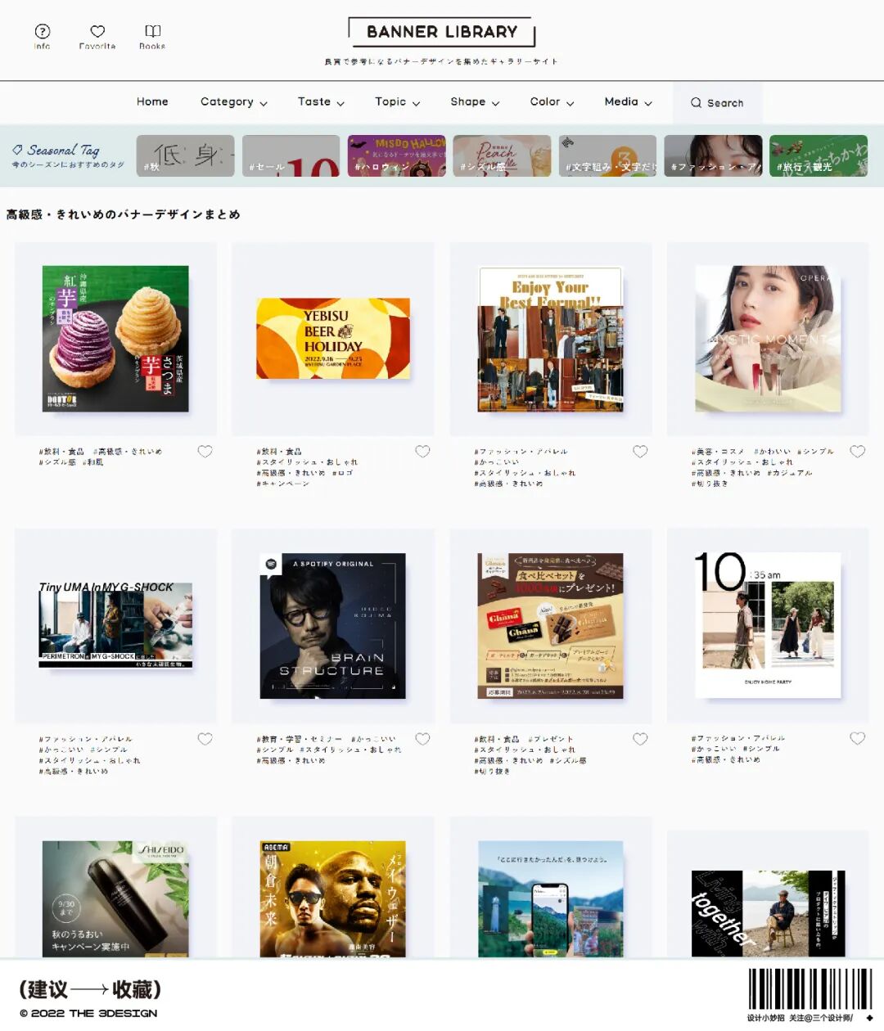Open the Tiny UMA G-SHOCK banner
The width and height of the screenshot is (884, 1031).
click(x=115, y=625)
